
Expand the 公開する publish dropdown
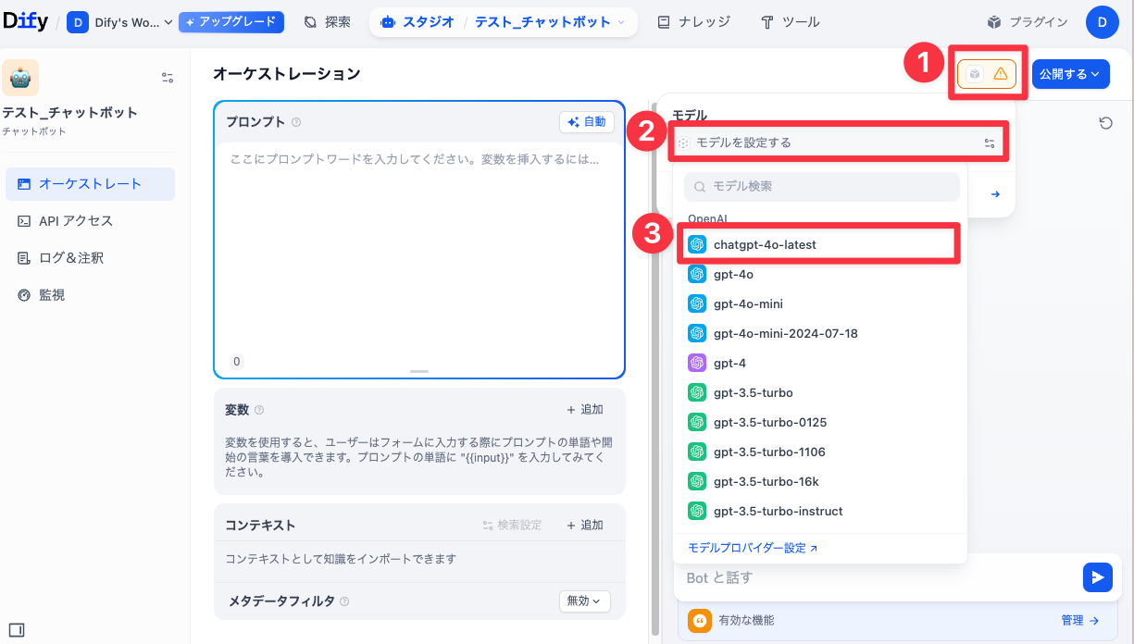coord(1069,74)
